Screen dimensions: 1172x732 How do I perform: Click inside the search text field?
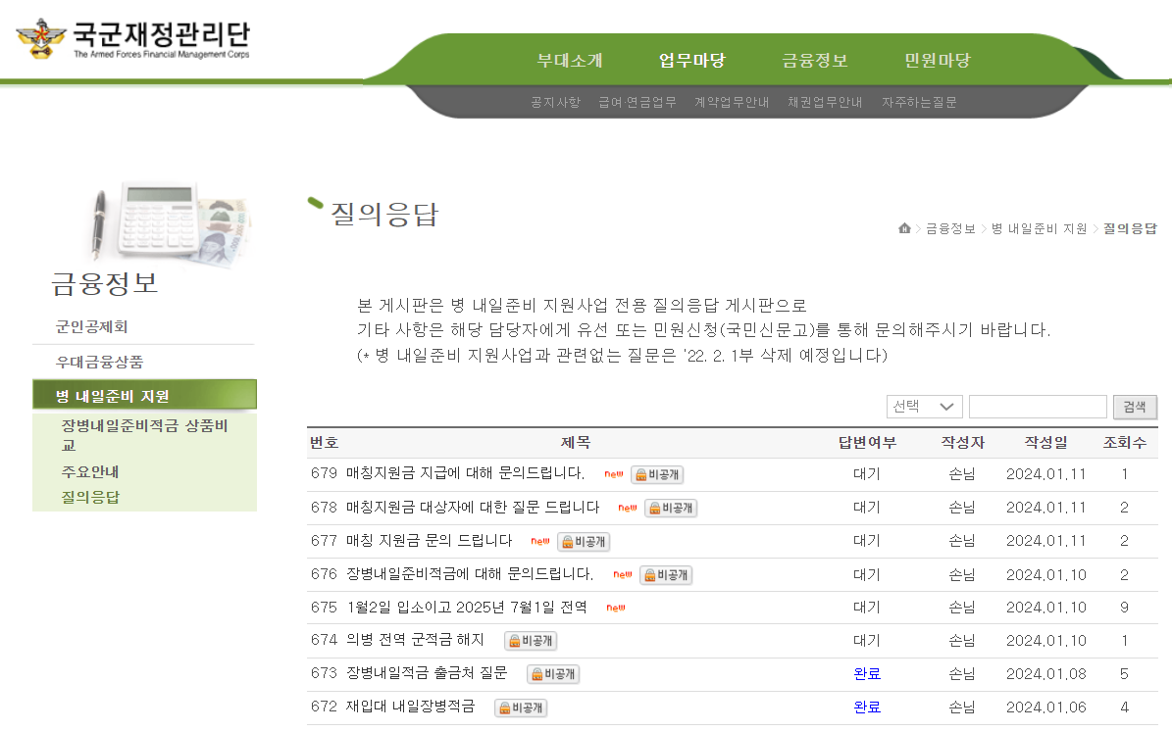click(x=1037, y=407)
